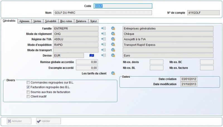Viewport: 223px width, 127px height.
Task: Tick the Client inactif checkbox
Action: point(28,96)
